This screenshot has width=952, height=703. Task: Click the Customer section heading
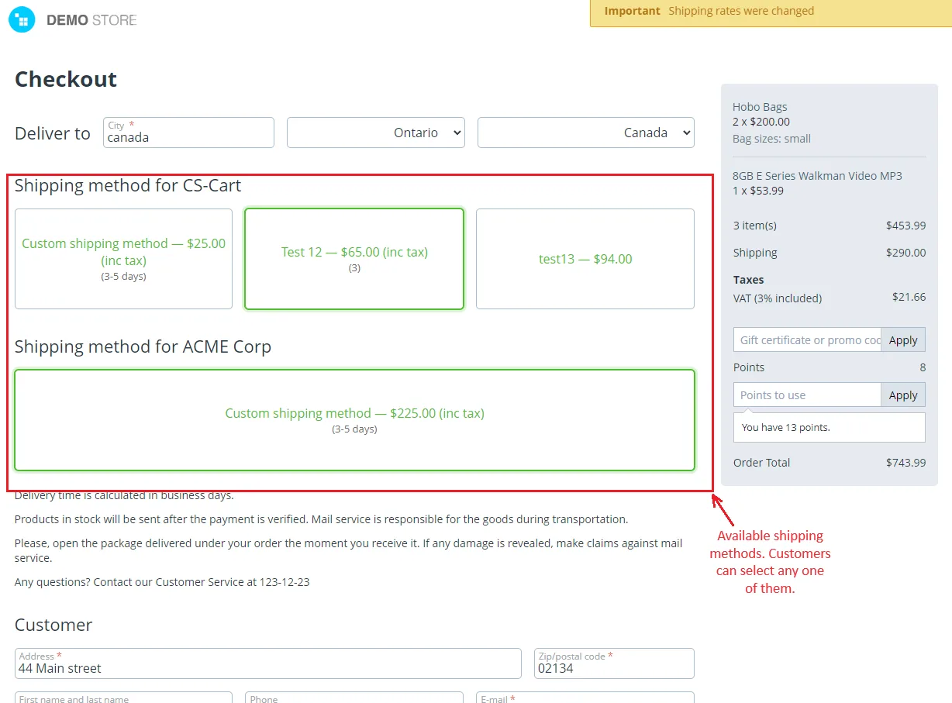click(53, 625)
